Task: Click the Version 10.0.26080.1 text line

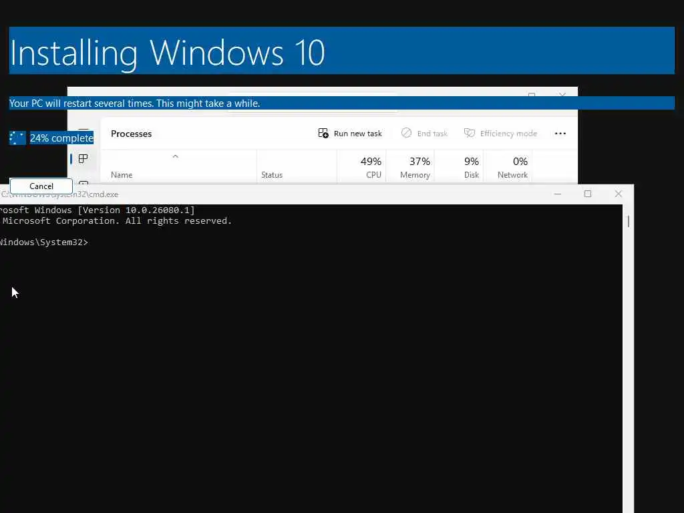Action: [x=98, y=210]
